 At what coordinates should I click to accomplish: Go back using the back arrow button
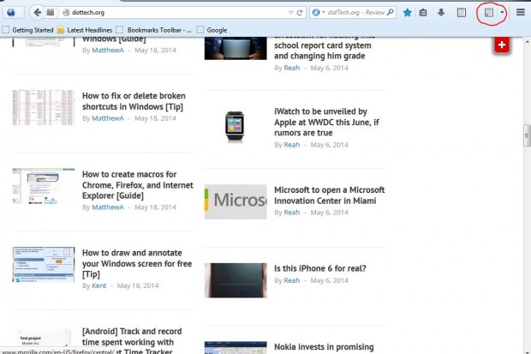tap(37, 13)
